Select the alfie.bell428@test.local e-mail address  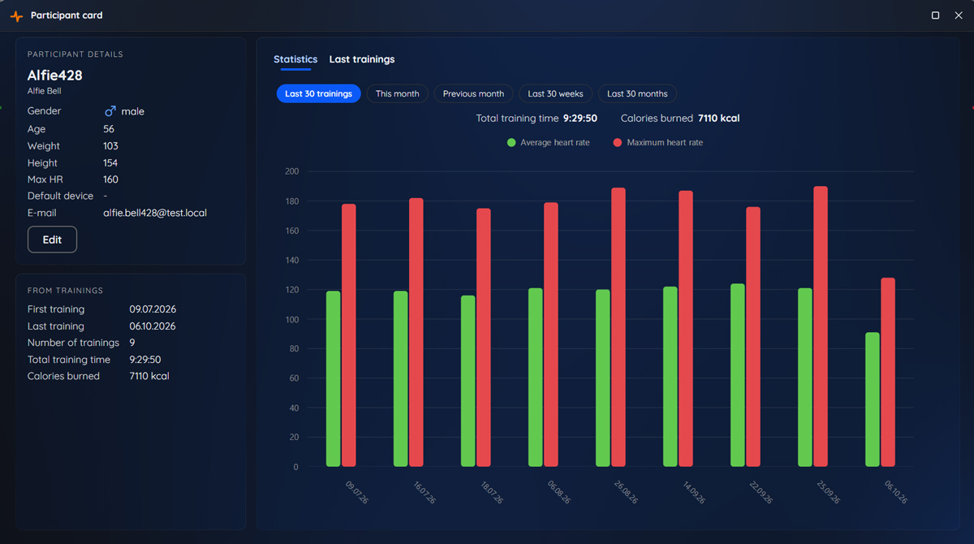pyautogui.click(x=155, y=213)
